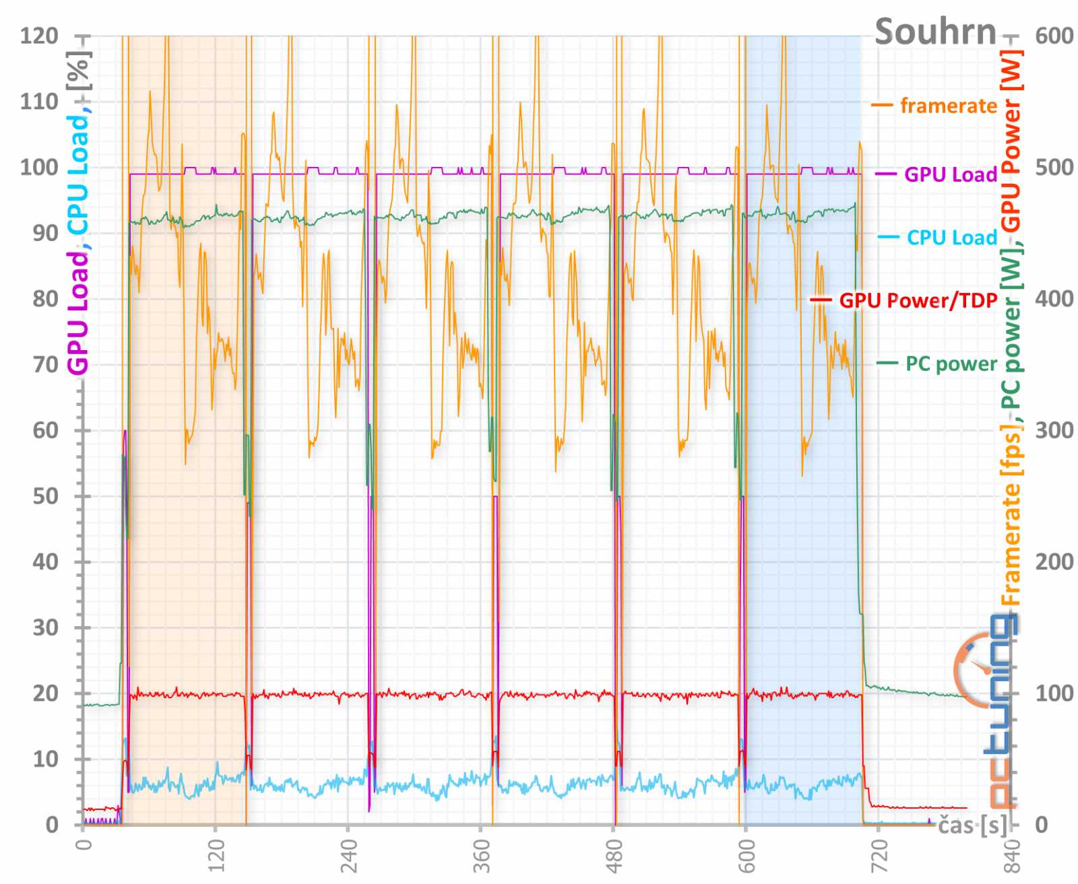The width and height of the screenshot is (1078, 884).
Task: Click the 'framerate' legend label
Action: click(949, 106)
